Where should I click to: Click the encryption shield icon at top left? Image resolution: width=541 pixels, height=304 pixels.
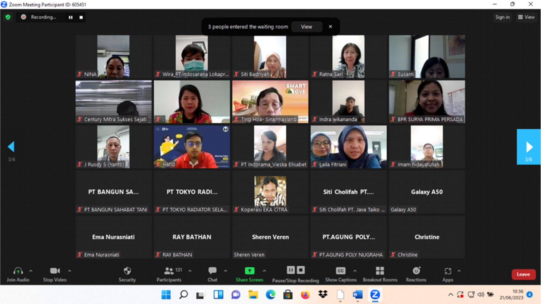pos(8,17)
